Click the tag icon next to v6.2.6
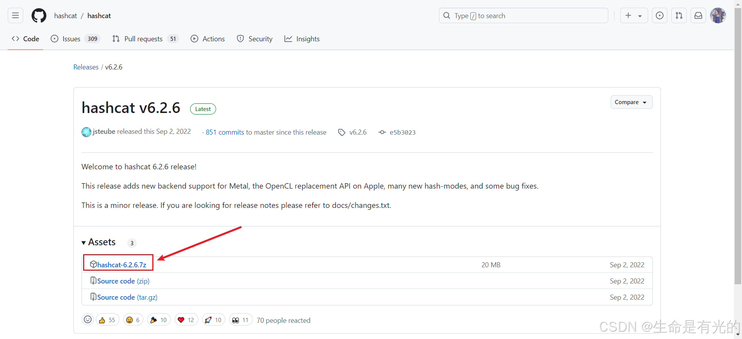Image resolution: width=742 pixels, height=339 pixels. click(342, 132)
